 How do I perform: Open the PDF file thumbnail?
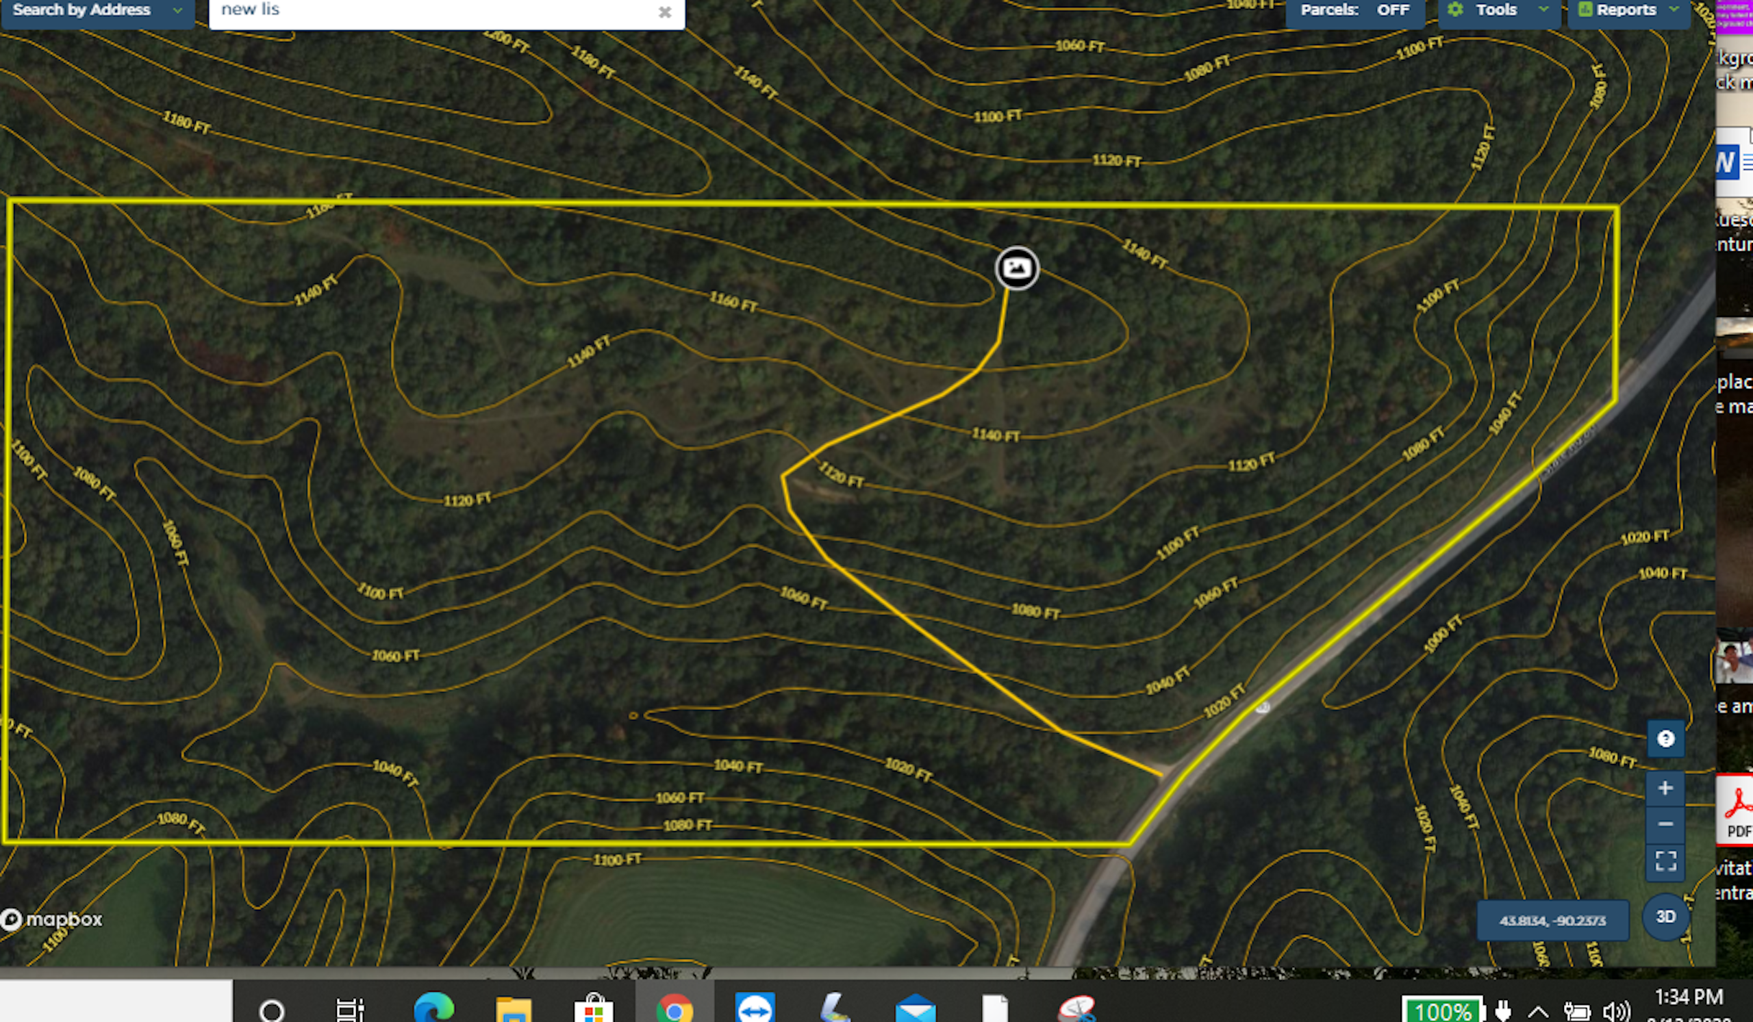(1737, 810)
